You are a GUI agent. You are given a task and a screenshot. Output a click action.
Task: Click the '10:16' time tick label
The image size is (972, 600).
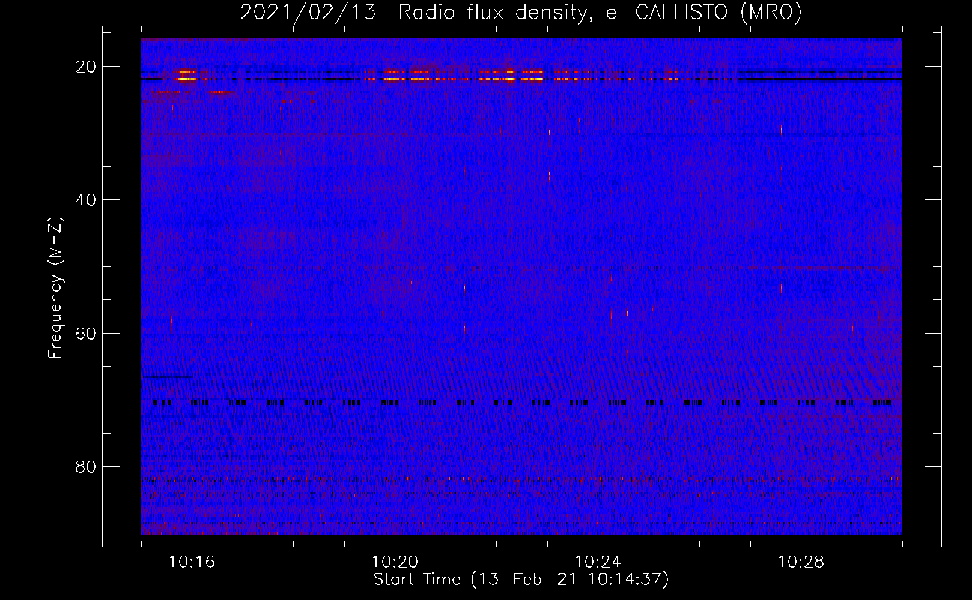point(192,562)
